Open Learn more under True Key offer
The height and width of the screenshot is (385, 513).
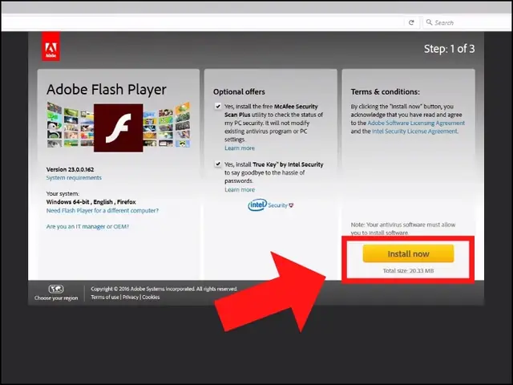pos(240,189)
